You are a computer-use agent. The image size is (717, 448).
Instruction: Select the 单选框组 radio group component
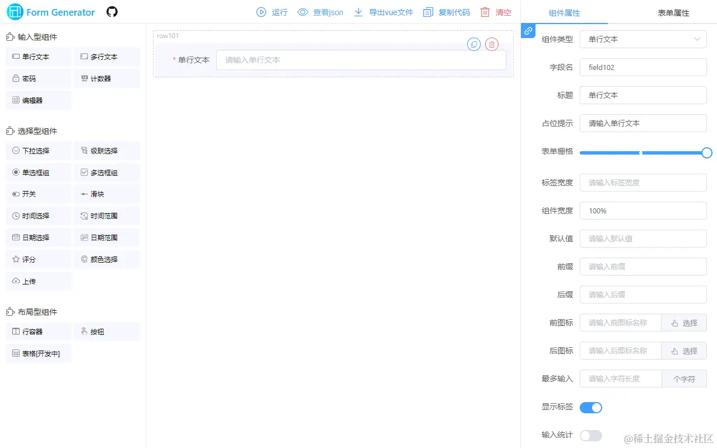coord(38,172)
